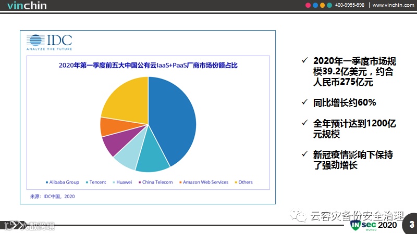Open the www.vinchin.com link

click(393, 5)
